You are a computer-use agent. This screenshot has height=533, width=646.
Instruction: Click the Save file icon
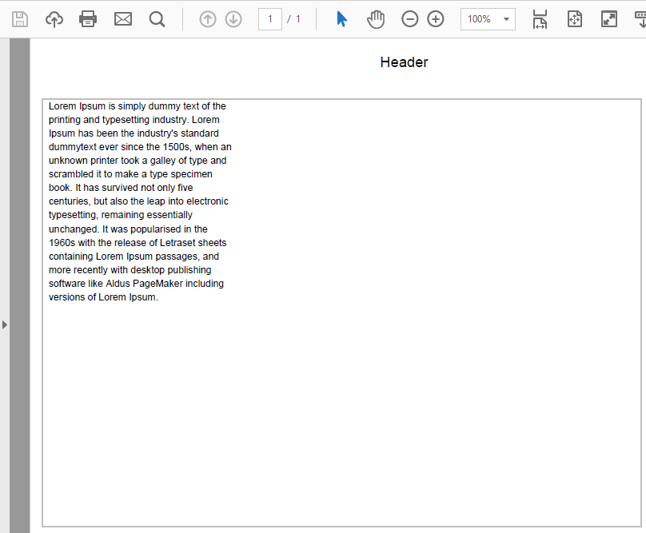[x=20, y=19]
